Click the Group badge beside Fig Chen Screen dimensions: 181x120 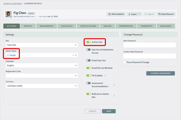(x=31, y=13)
